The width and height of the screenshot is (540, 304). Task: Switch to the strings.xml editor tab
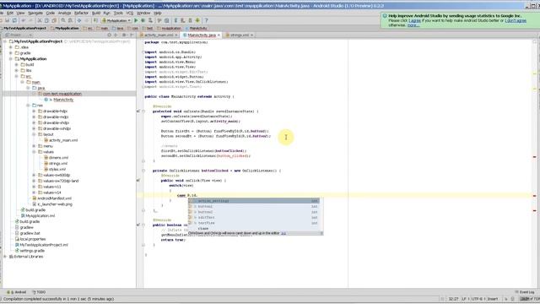239,35
